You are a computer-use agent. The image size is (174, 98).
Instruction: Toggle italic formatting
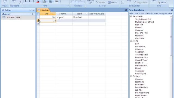coord(29,1)
